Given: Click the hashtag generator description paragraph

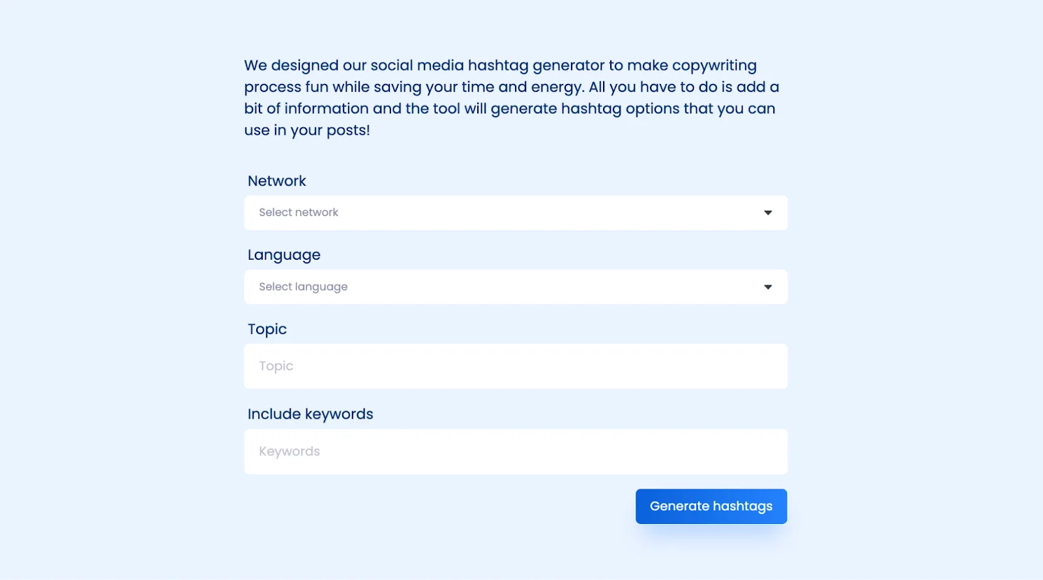Looking at the screenshot, I should [x=511, y=96].
